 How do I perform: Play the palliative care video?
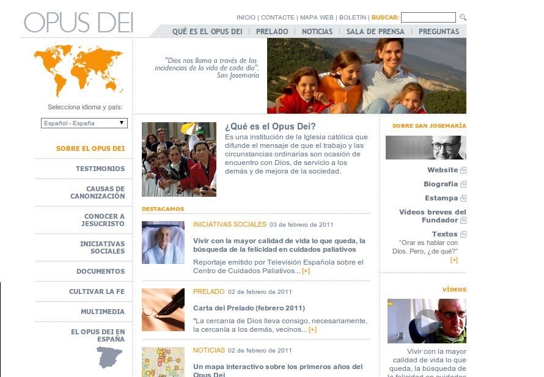pos(427,321)
